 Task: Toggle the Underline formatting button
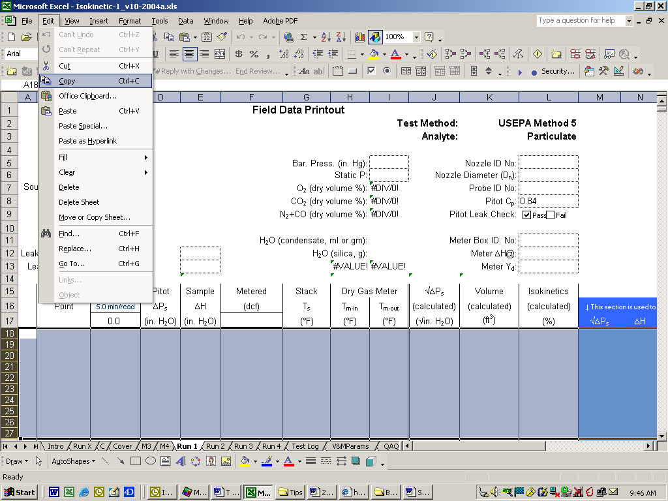coord(155,54)
